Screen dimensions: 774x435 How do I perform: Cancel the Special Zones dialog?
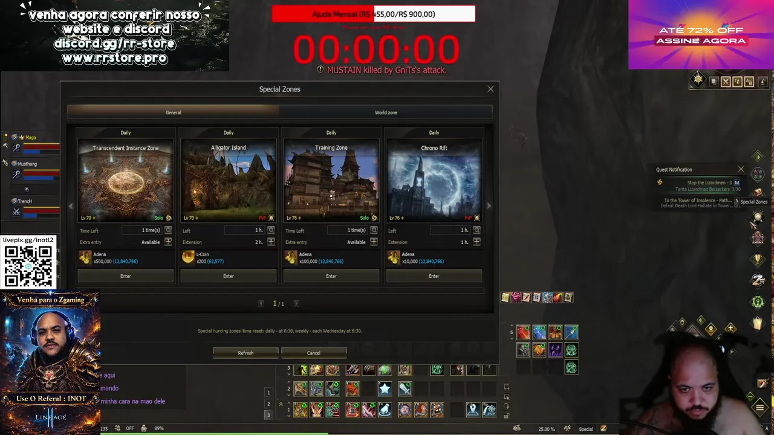pyautogui.click(x=313, y=353)
